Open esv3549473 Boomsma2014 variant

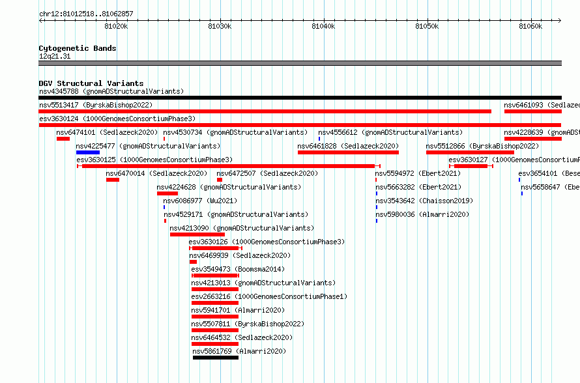tap(239, 269)
